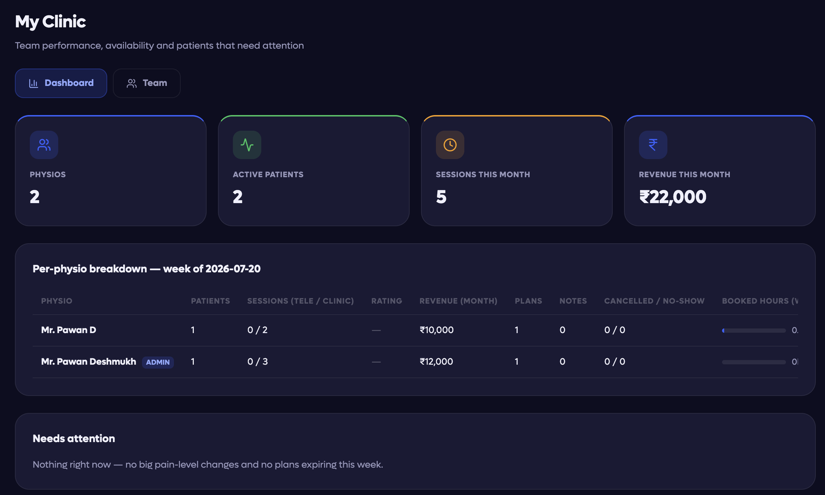Click the bar chart icon in Dashboard tab
Viewport: 825px width, 495px height.
[x=34, y=83]
